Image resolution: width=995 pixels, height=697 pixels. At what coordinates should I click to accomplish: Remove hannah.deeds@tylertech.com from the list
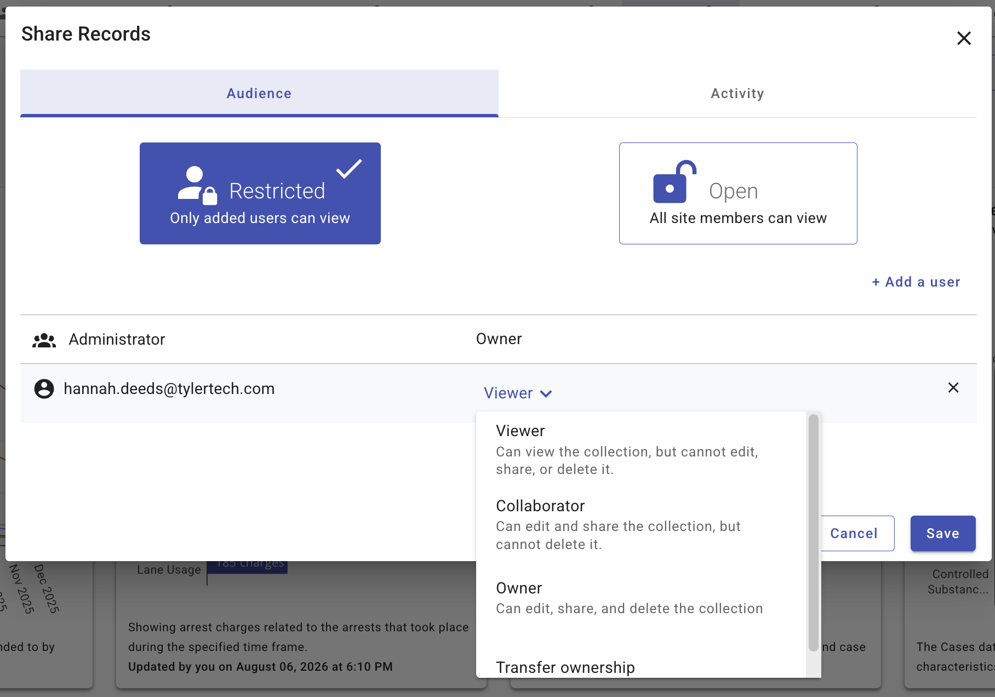(x=953, y=387)
